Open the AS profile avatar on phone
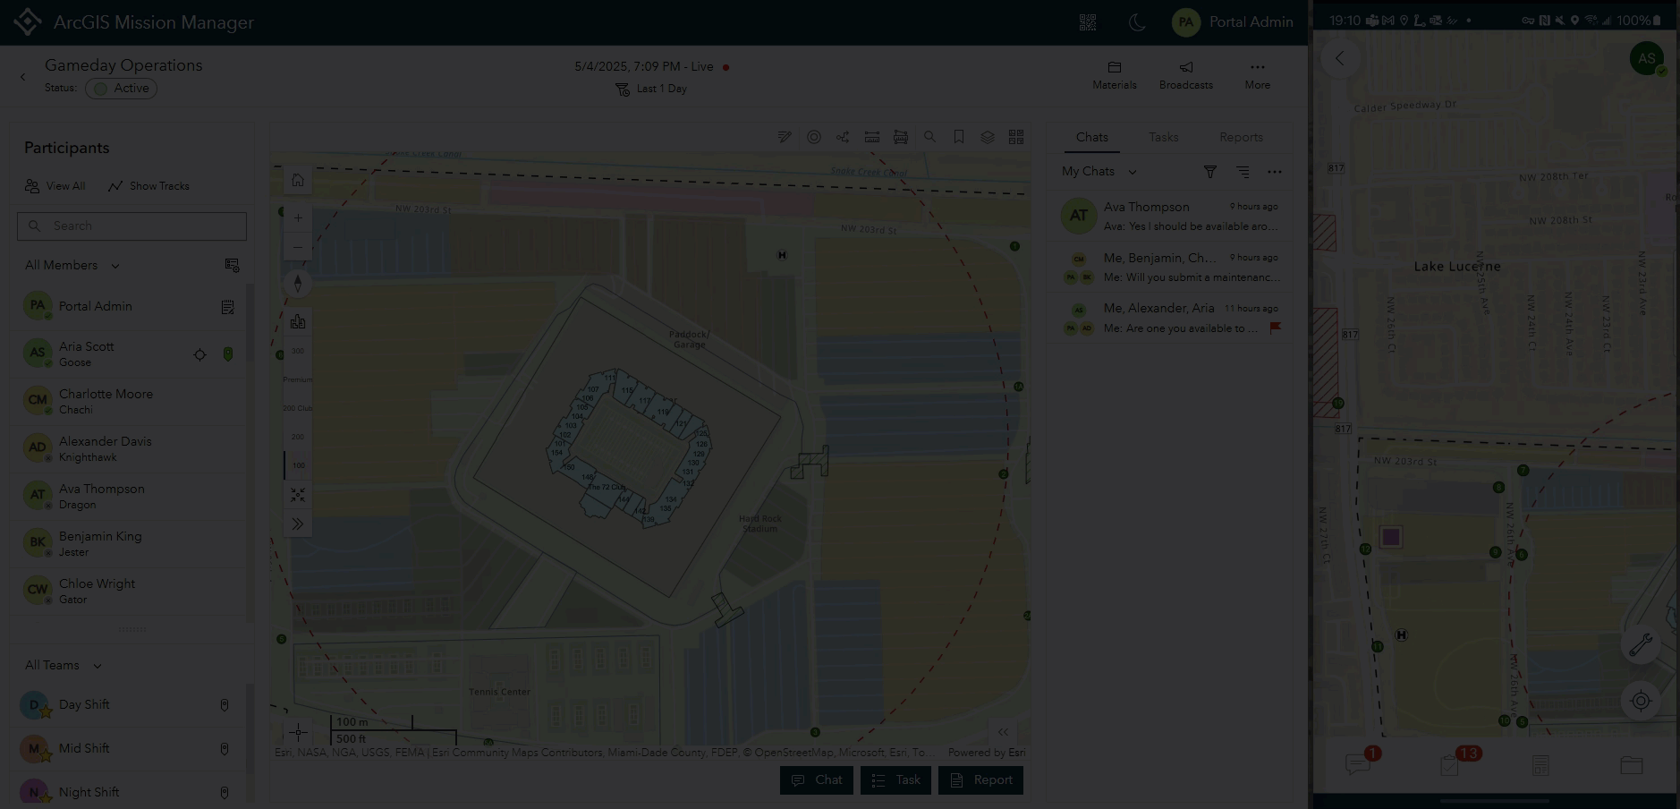 [x=1647, y=59]
